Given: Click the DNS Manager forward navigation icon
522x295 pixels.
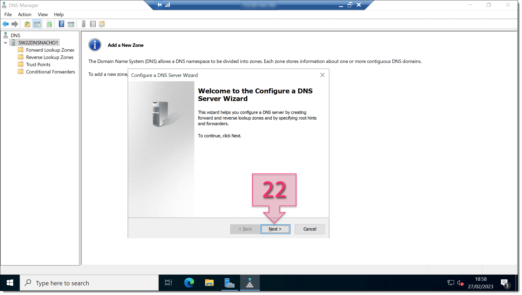Looking at the screenshot, I should 15,24.
